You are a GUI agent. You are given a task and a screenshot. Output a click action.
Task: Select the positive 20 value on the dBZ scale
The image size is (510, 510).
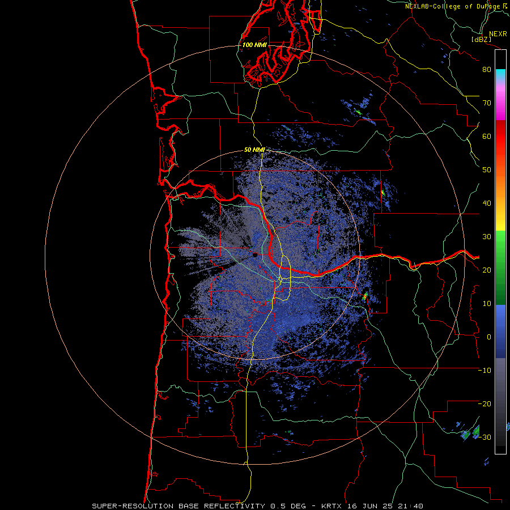(x=487, y=270)
